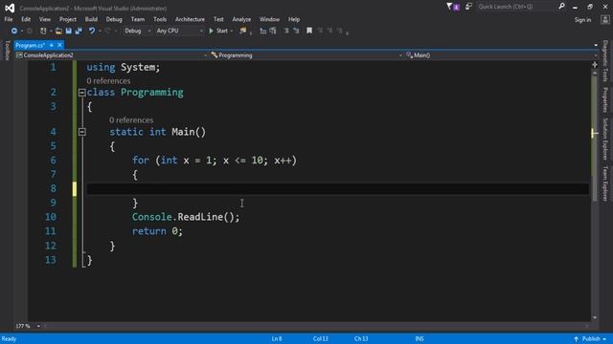
Task: Open the Help menu
Action: tap(294, 19)
